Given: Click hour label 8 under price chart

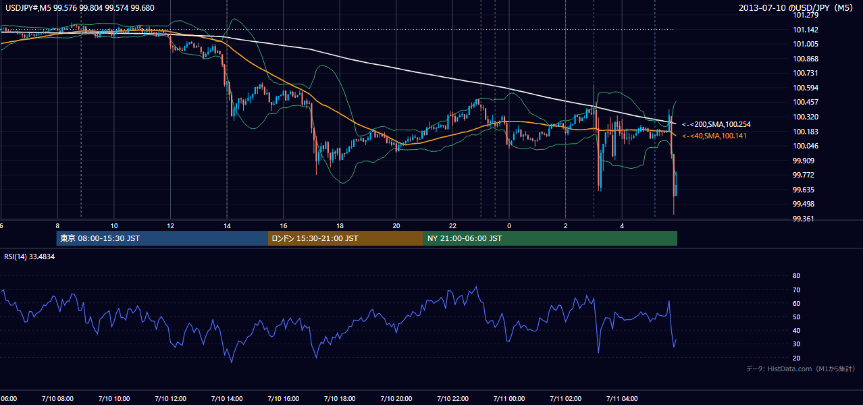Looking at the screenshot, I should 57,225.
